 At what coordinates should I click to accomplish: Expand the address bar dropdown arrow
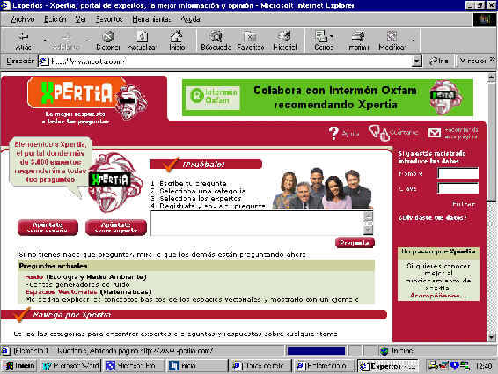pyautogui.click(x=416, y=61)
